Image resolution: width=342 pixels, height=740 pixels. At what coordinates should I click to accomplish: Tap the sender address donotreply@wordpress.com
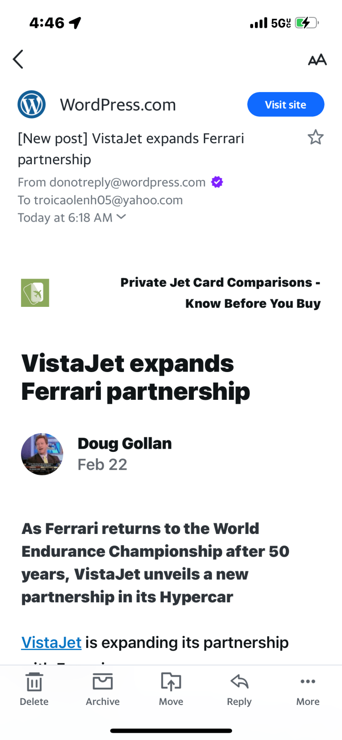point(127,182)
